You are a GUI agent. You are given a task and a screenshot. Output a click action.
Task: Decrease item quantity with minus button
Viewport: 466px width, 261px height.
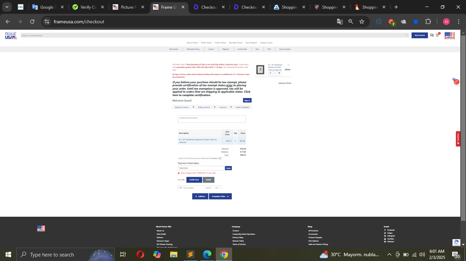[x=270, y=73]
